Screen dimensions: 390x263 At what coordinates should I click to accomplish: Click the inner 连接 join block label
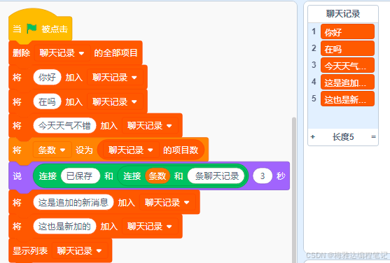pyautogui.click(x=132, y=176)
